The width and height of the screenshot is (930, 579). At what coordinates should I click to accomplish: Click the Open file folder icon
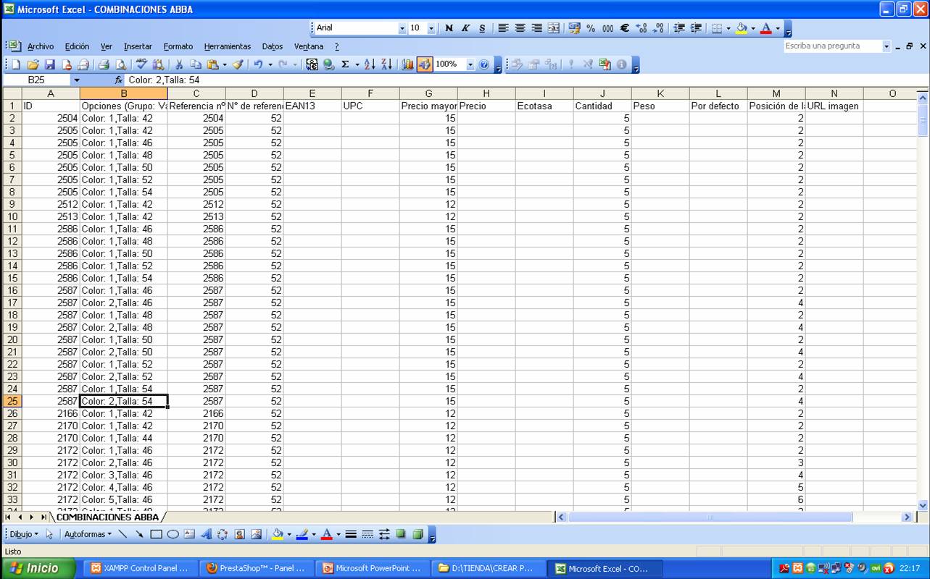coord(33,64)
